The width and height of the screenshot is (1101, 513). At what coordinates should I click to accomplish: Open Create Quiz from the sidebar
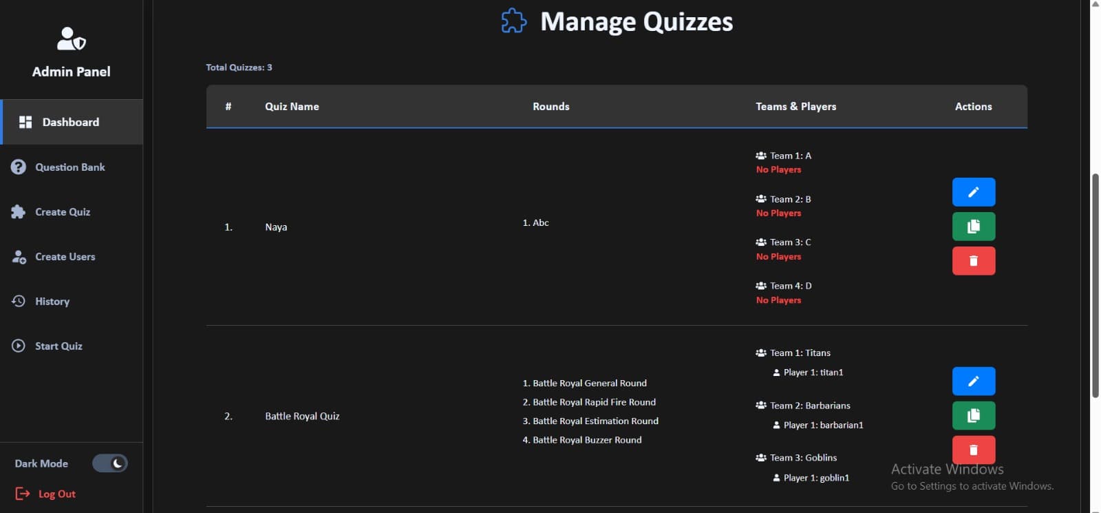click(x=63, y=212)
